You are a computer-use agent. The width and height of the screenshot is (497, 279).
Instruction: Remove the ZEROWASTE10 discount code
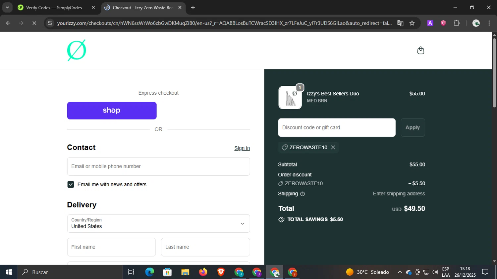[x=333, y=147]
